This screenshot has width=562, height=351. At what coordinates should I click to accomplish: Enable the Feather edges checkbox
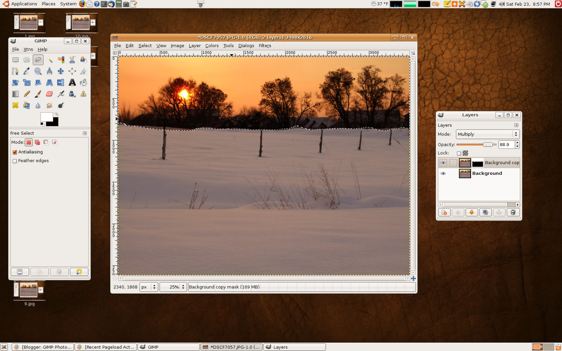click(15, 161)
